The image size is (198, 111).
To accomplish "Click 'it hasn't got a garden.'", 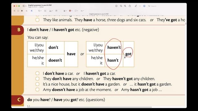I will [153, 84].
